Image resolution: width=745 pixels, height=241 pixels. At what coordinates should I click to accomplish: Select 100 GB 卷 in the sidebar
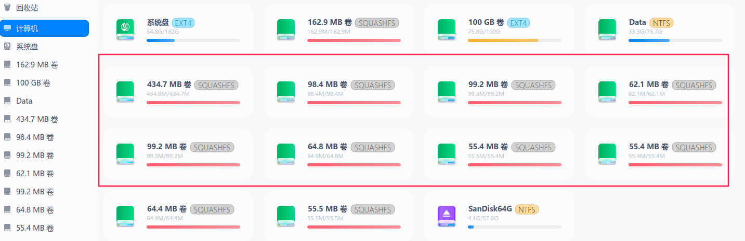click(x=33, y=83)
